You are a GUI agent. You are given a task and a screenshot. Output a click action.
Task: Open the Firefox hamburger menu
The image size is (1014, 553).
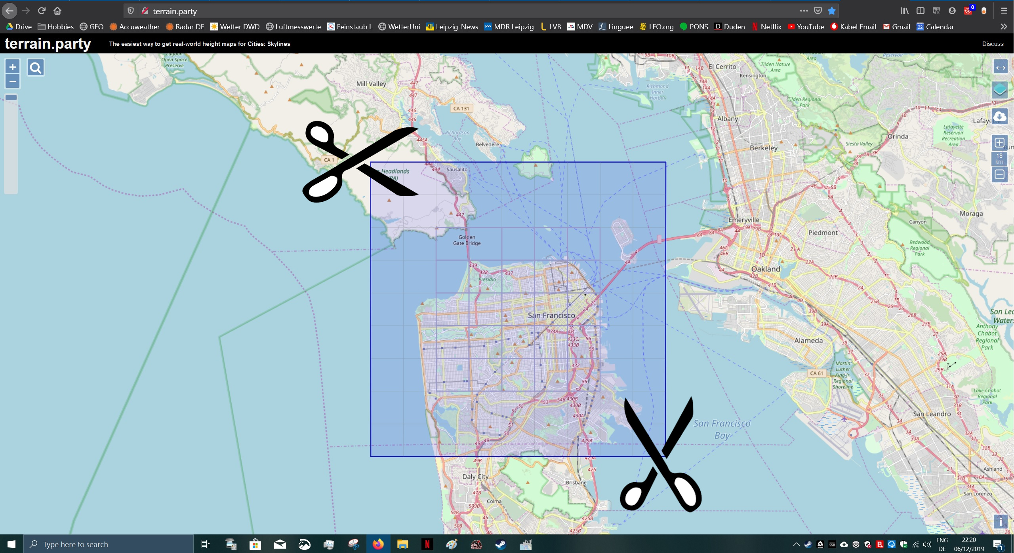(1004, 11)
